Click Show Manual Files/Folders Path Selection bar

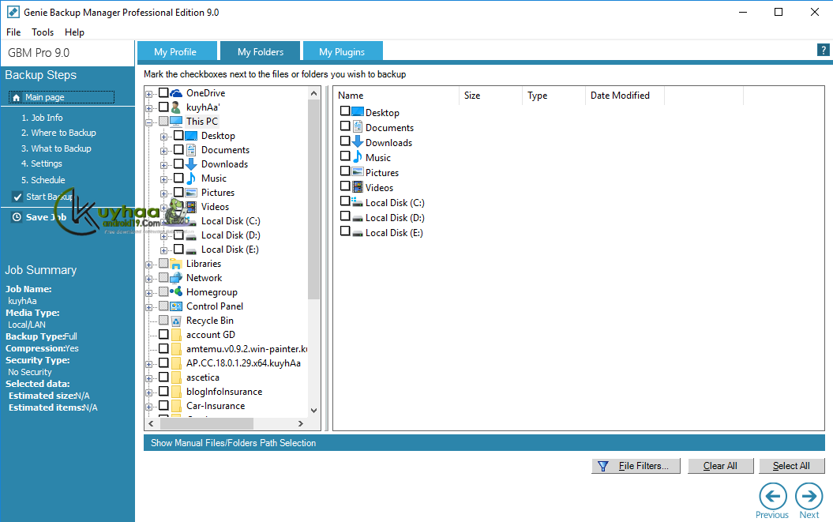[484, 443]
